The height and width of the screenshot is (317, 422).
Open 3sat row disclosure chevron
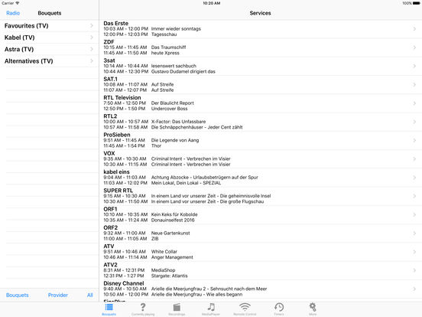coord(414,66)
